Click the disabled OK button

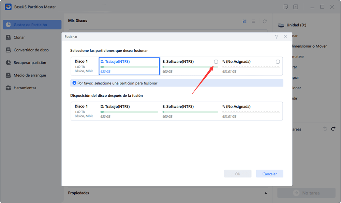[x=238, y=174]
